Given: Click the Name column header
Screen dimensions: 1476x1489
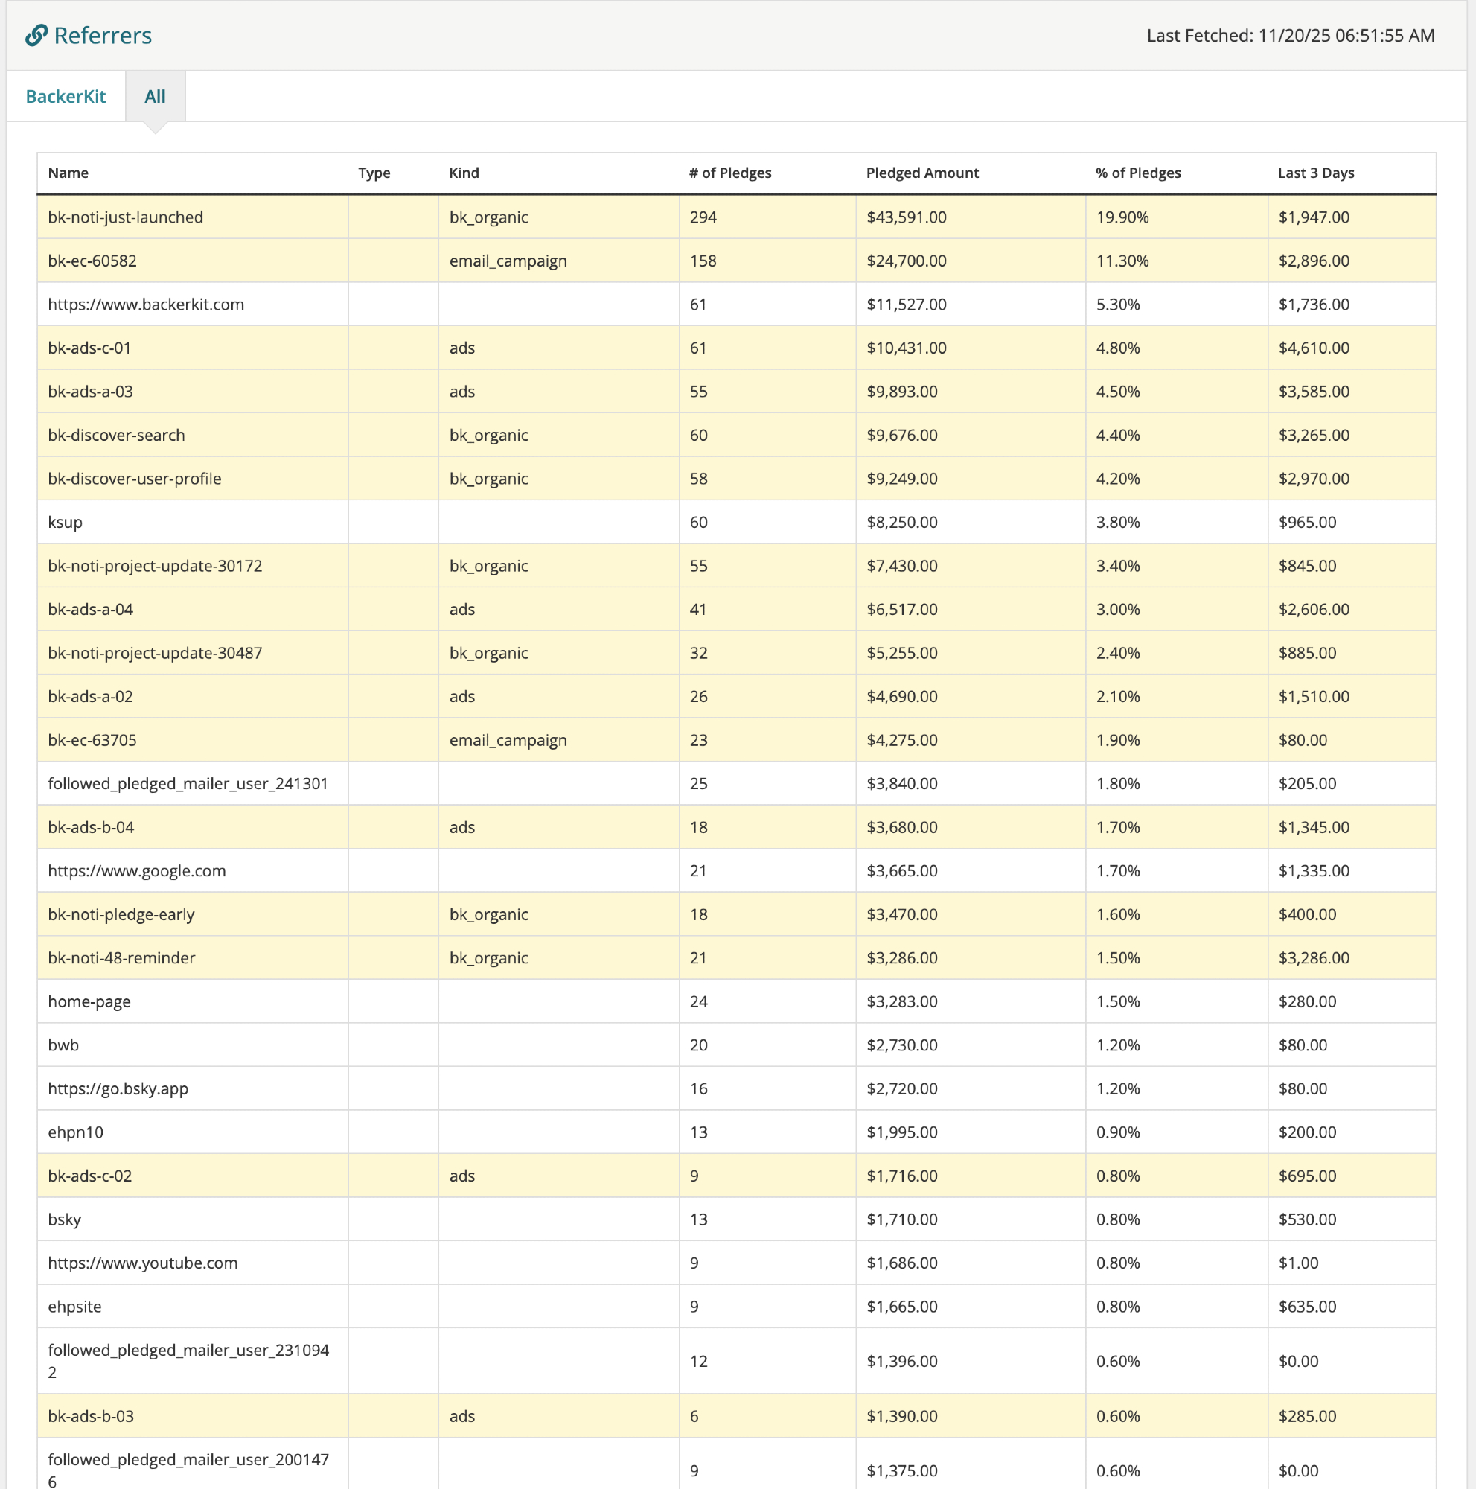Looking at the screenshot, I should tap(68, 173).
